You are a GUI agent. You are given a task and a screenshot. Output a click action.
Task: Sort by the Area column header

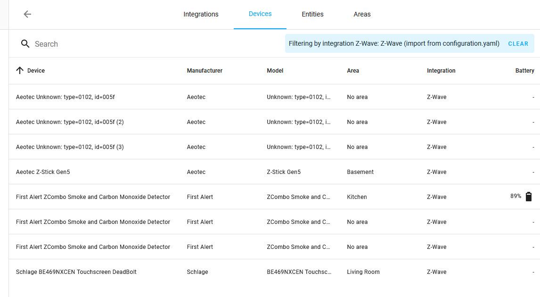pos(352,71)
